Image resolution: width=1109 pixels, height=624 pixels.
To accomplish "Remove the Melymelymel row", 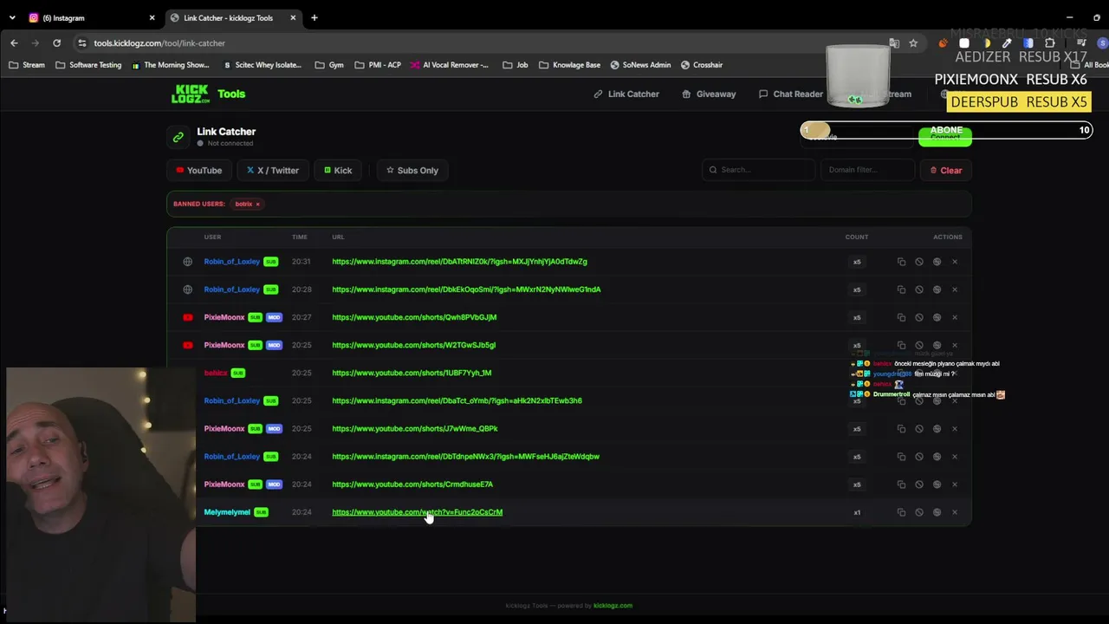I will coord(955,512).
